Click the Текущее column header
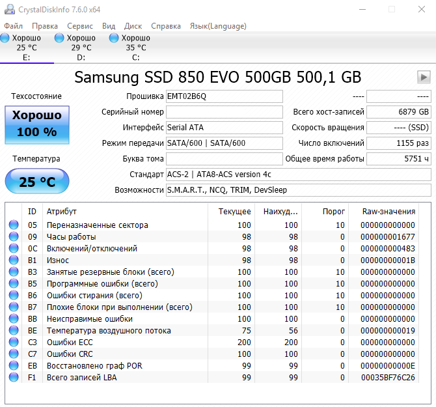This screenshot has width=436, height=407. click(x=232, y=212)
